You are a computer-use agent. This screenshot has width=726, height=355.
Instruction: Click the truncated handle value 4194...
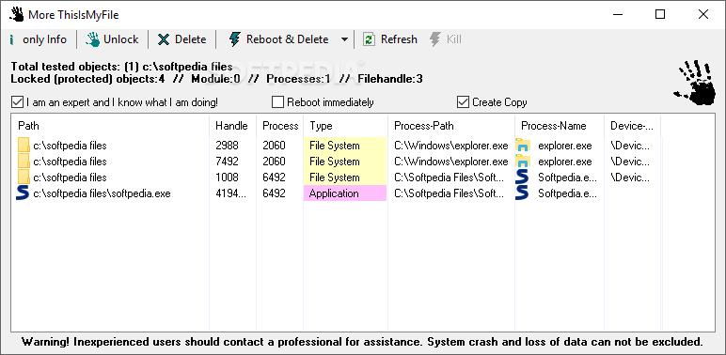pyautogui.click(x=231, y=193)
